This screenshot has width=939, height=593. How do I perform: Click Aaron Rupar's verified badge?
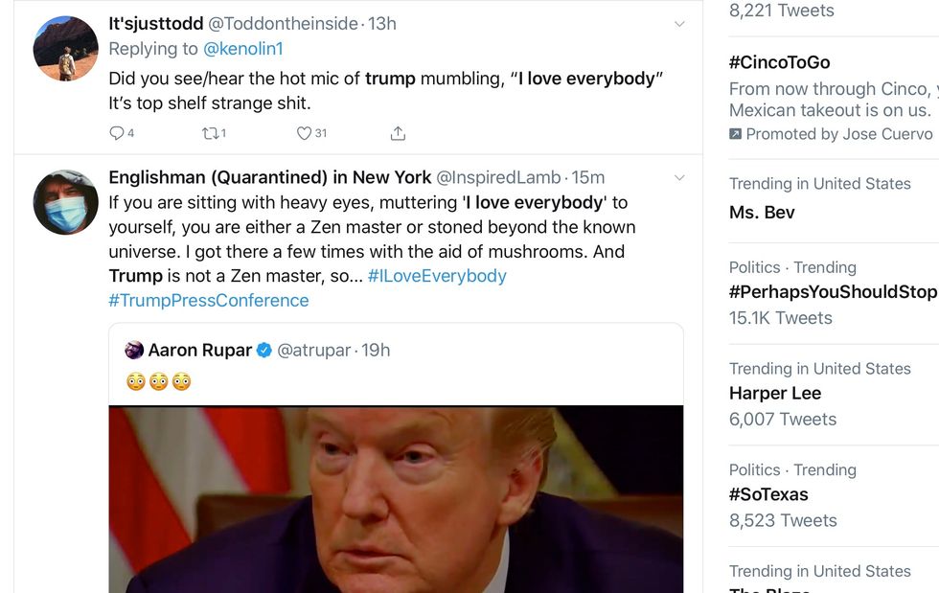pos(263,350)
